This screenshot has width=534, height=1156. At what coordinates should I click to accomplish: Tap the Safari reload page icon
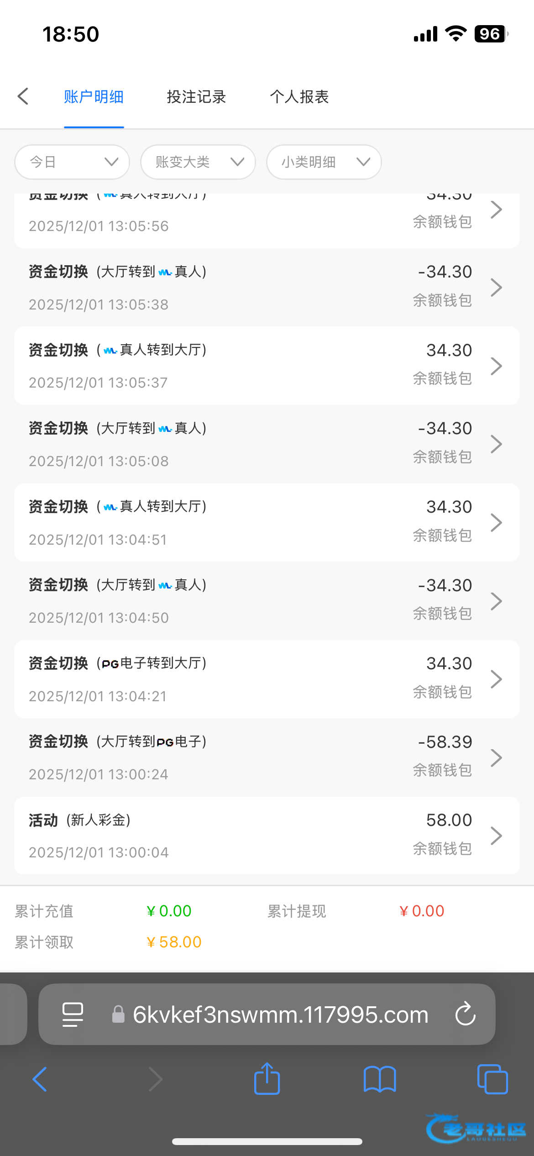(465, 1014)
